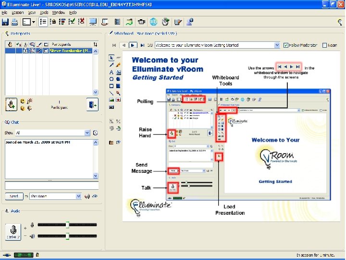Select the empty rectangle tool
346x260 pixels.
(111, 86)
